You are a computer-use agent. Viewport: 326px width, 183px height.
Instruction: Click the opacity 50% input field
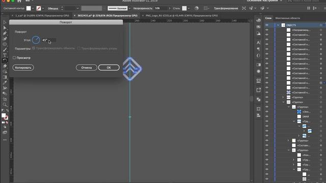click(x=161, y=8)
